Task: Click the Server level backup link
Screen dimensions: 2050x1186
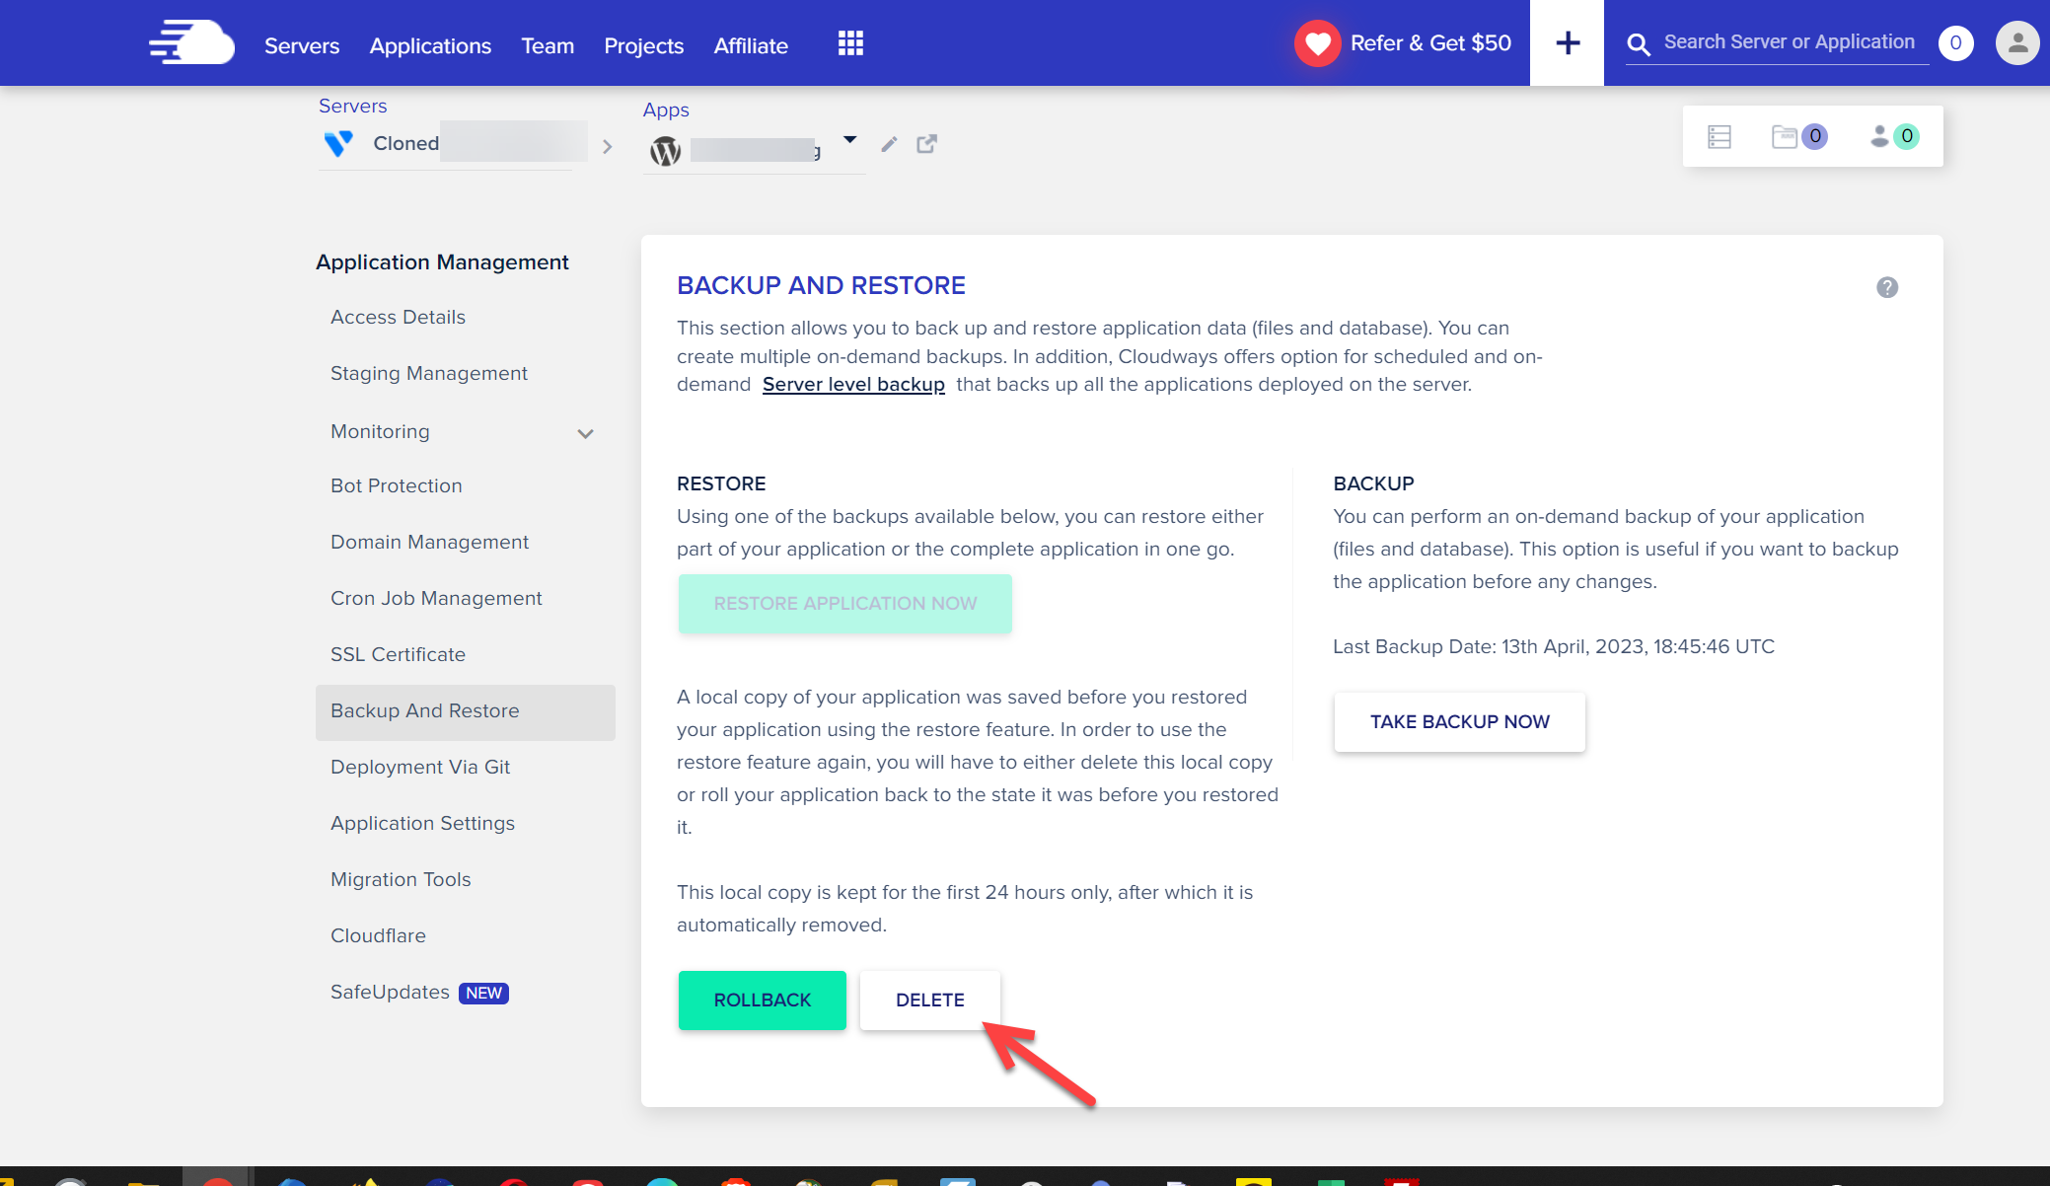Action: point(853,384)
